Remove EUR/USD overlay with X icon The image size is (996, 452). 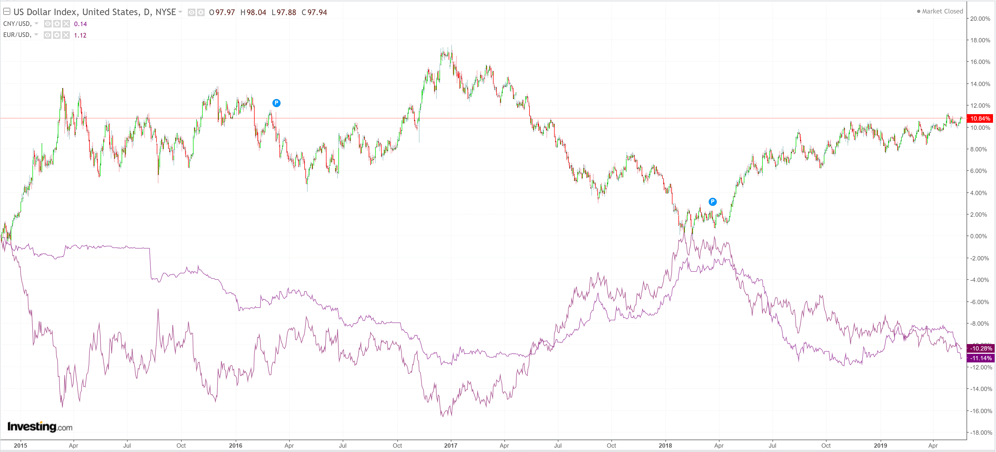click(x=66, y=35)
